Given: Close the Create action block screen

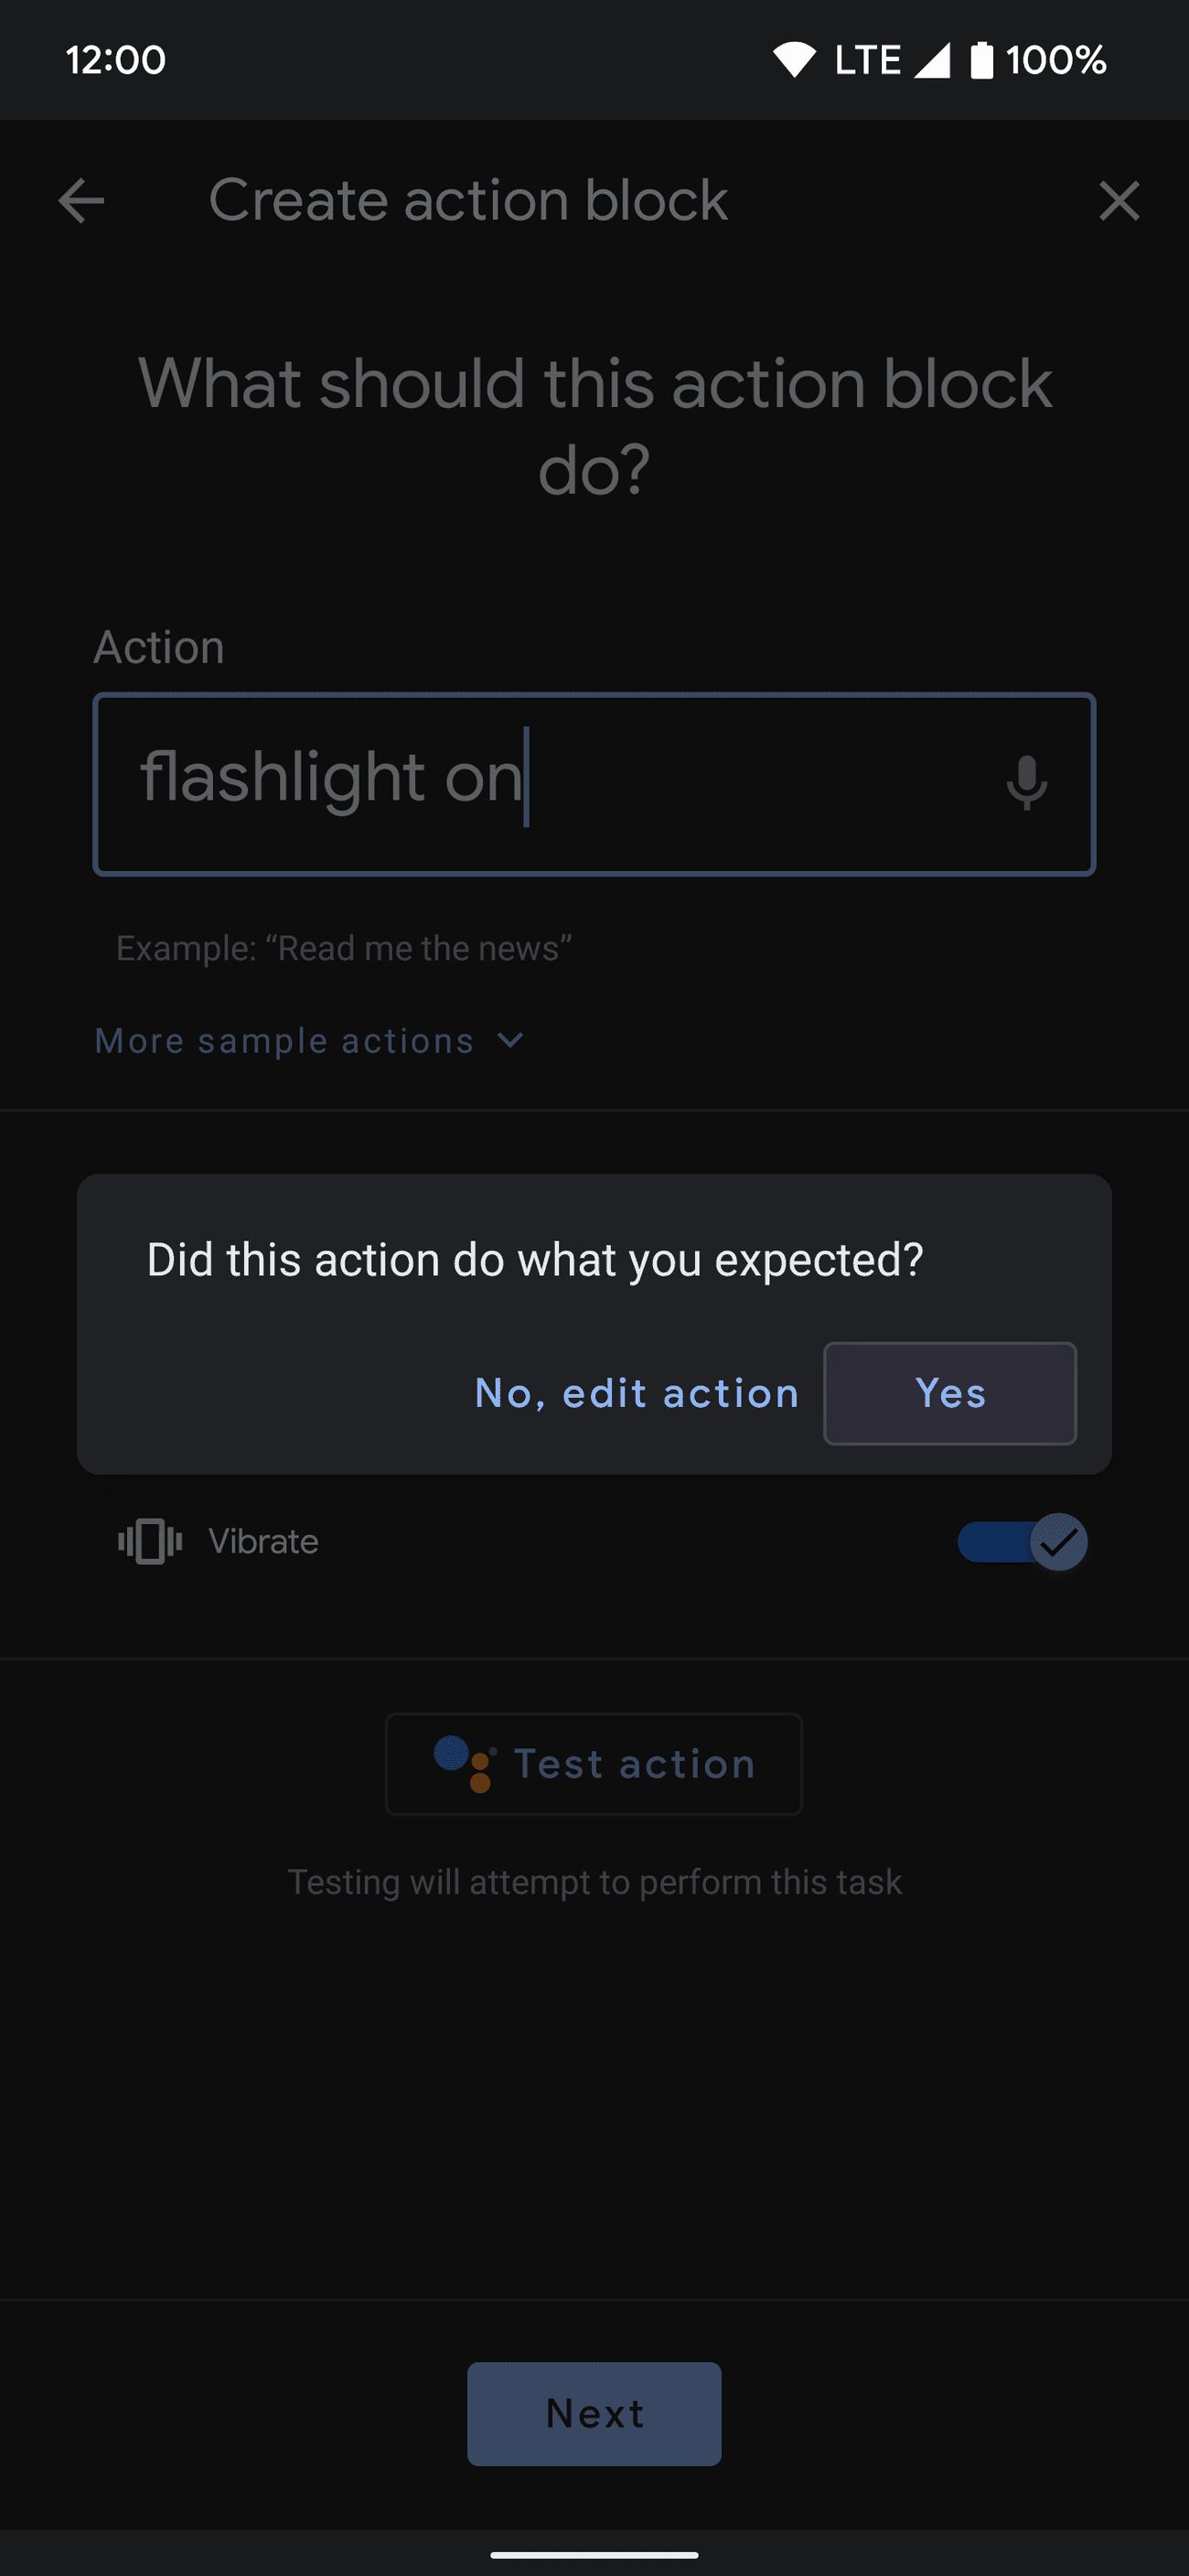Looking at the screenshot, I should (x=1118, y=201).
